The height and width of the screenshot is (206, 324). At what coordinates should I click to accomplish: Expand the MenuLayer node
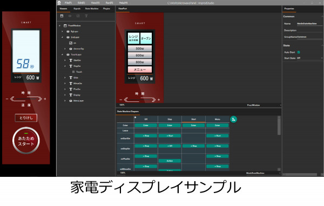tap(65, 101)
